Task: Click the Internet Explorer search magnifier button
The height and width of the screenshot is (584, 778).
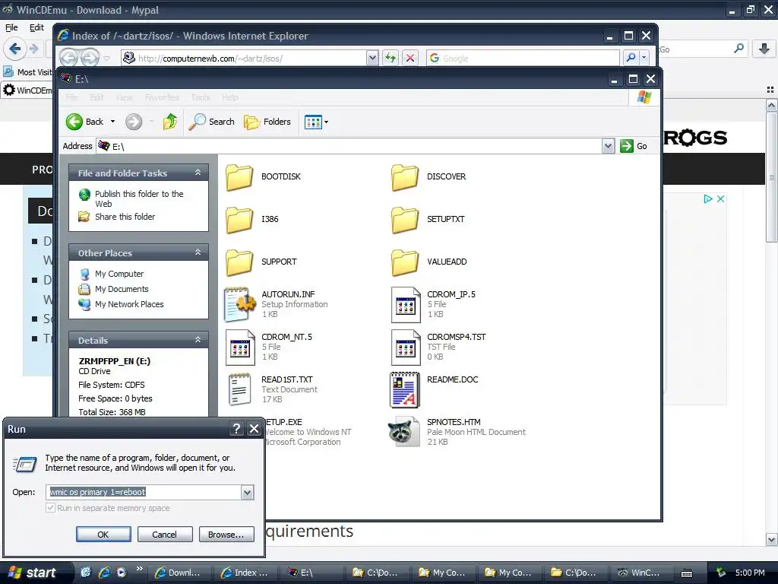Action: point(631,58)
